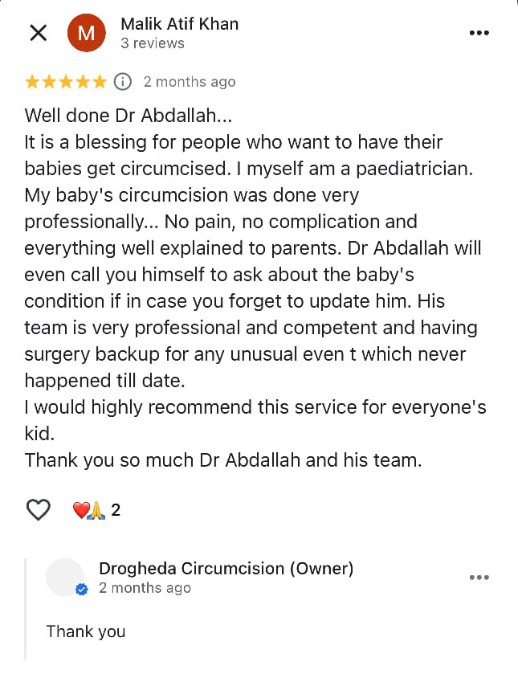Click the praying hands reaction emoji
This screenshot has height=686, width=518.
click(x=96, y=510)
